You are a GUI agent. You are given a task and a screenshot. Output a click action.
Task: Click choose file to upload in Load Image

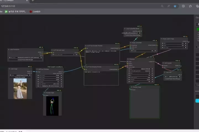pos(20,77)
